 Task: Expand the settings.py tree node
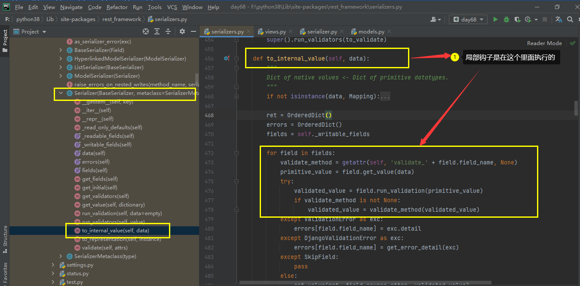pyautogui.click(x=53, y=265)
